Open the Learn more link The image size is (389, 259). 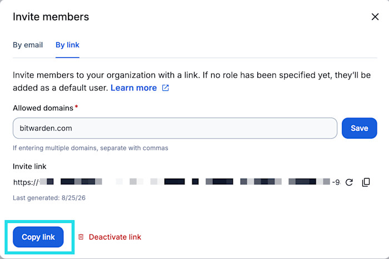coord(133,88)
